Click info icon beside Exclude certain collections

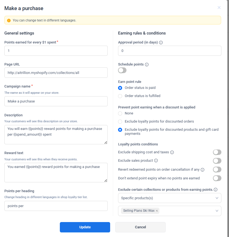pos(216,190)
